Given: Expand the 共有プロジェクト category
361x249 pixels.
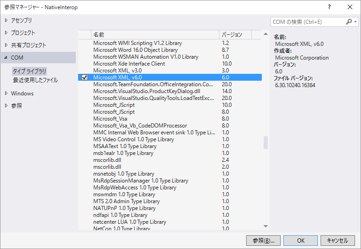Looking at the screenshot, I should (6, 45).
